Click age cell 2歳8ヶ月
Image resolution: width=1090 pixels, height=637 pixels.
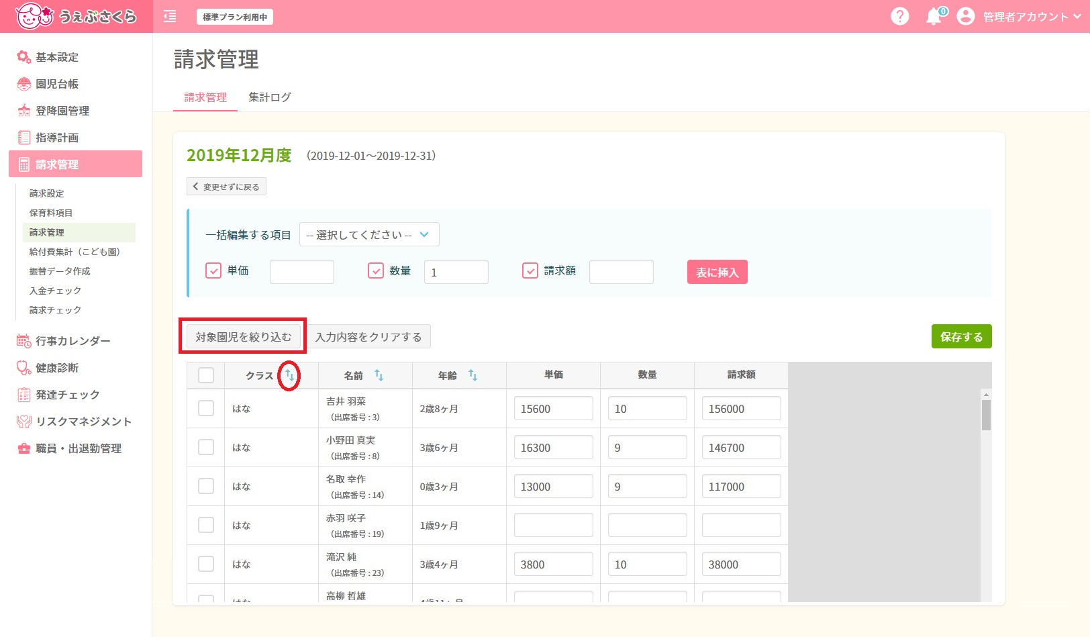point(439,409)
